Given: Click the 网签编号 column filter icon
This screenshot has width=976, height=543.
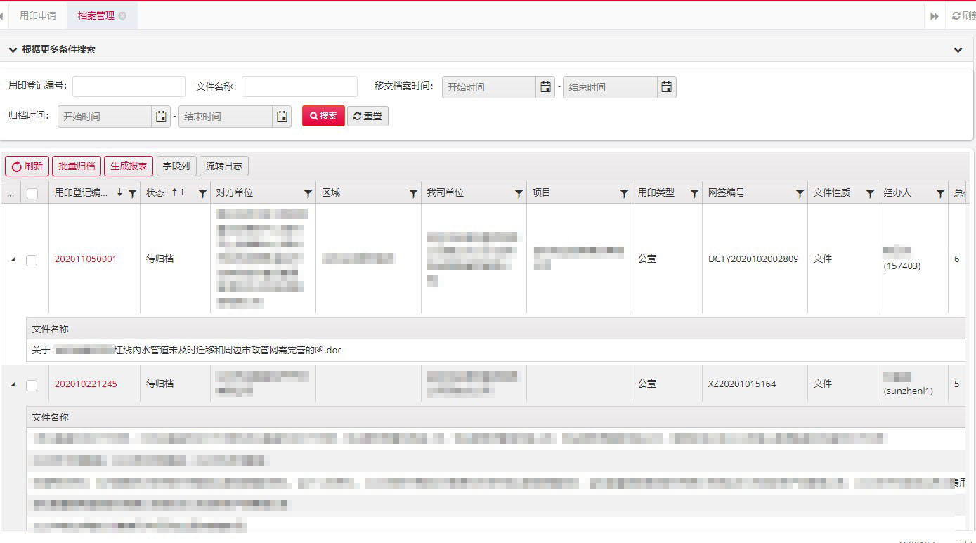Looking at the screenshot, I should 800,194.
